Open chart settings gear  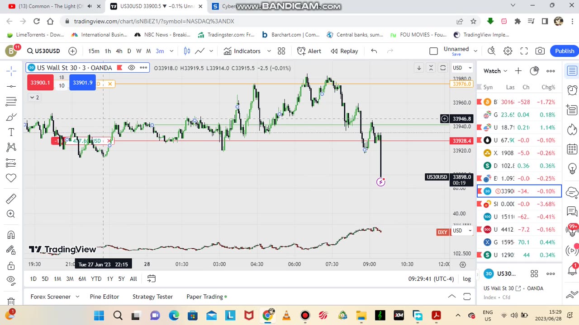pyautogui.click(x=508, y=51)
